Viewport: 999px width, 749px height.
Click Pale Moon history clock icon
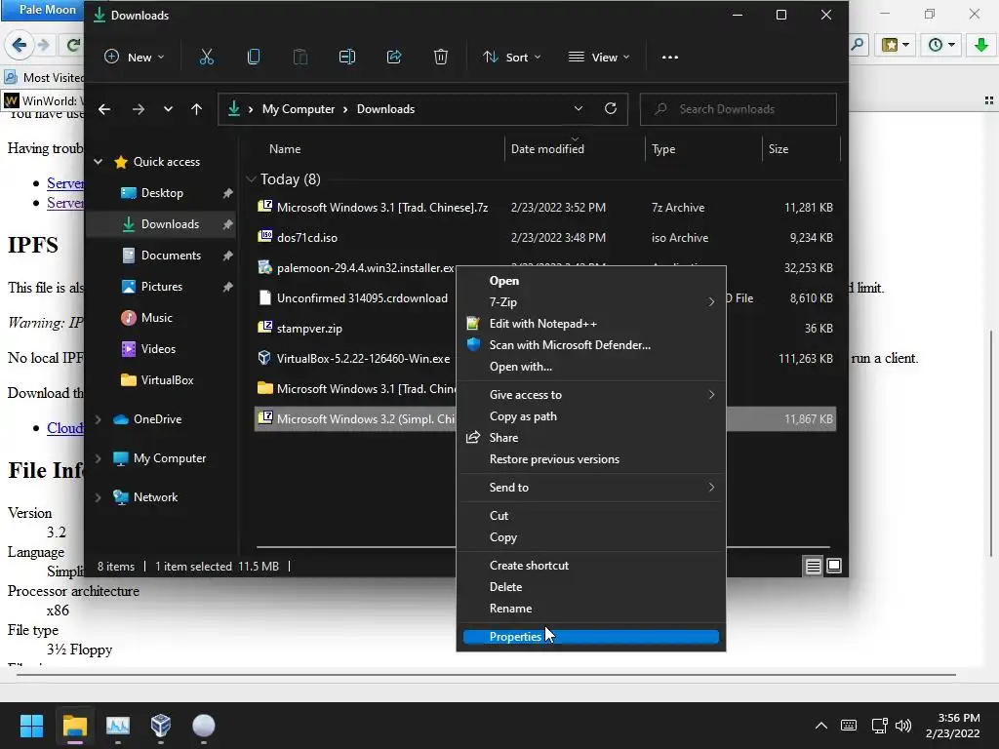[941, 45]
